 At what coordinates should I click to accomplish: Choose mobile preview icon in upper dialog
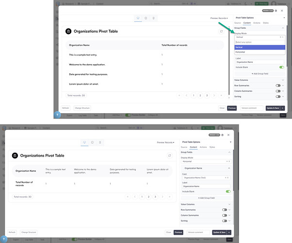coord(154,18)
